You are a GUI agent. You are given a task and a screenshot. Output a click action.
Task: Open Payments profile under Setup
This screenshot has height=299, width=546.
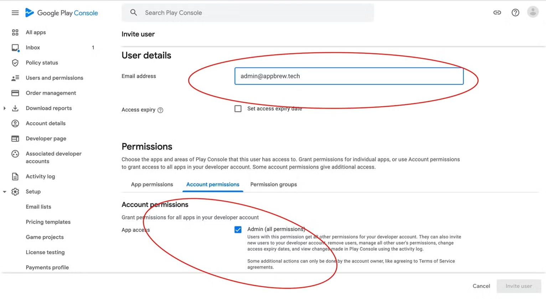[x=47, y=267]
